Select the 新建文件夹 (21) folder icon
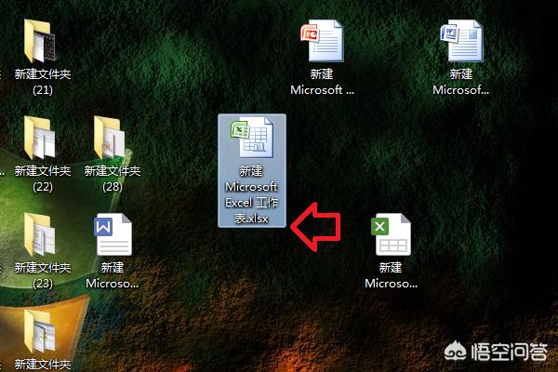The image size is (558, 372). tap(42, 43)
